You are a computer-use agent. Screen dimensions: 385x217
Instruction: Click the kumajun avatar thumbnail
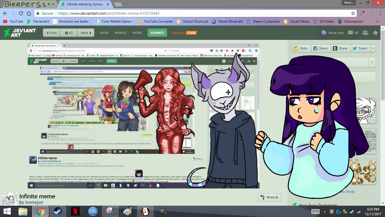click(10, 199)
